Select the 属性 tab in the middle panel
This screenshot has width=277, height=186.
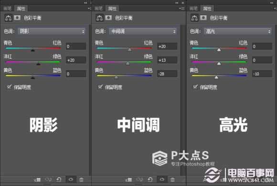pyautogui.click(x=112, y=9)
